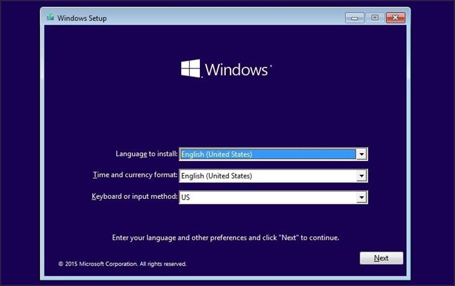455x286 pixels.
Task: Open the Keyboard or input method arrow
Action: [x=362, y=197]
